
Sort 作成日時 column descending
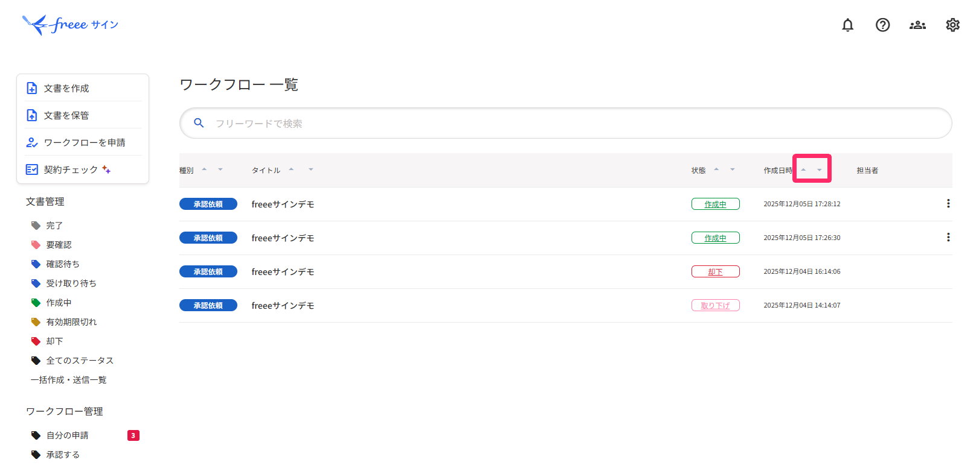tap(820, 170)
